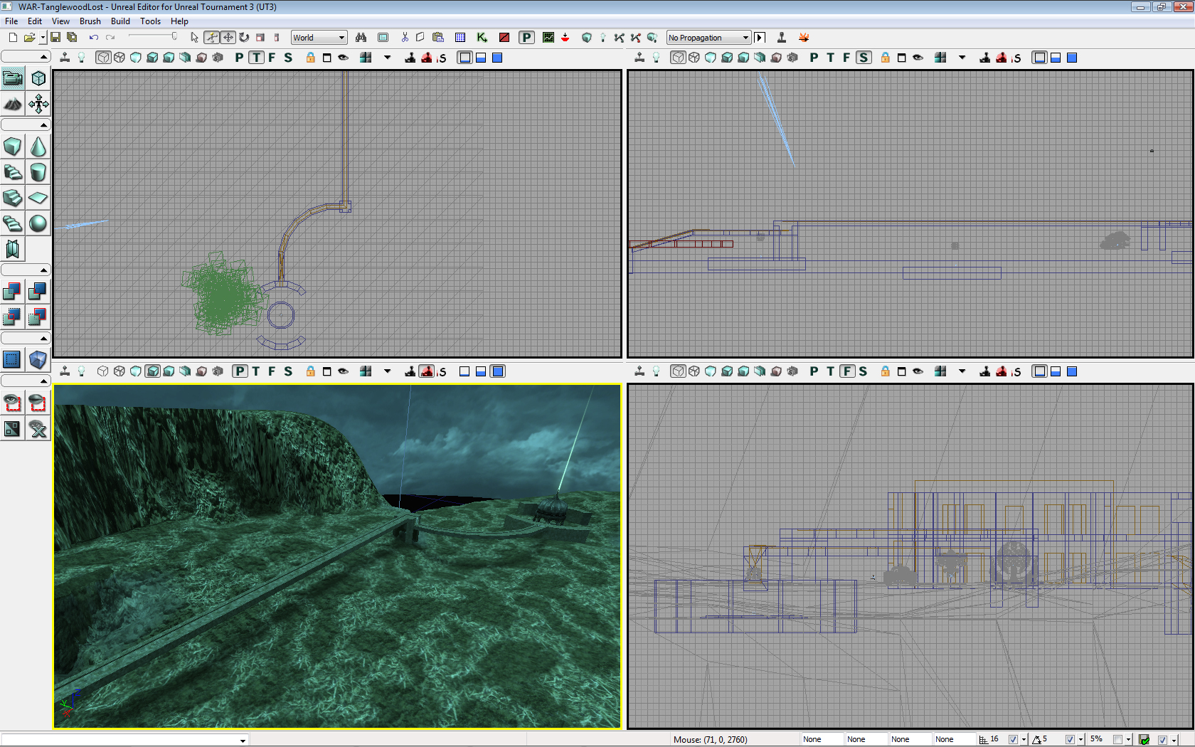The height and width of the screenshot is (747, 1195).
Task: Toggle Top view T in top-left viewport
Action: pos(256,58)
